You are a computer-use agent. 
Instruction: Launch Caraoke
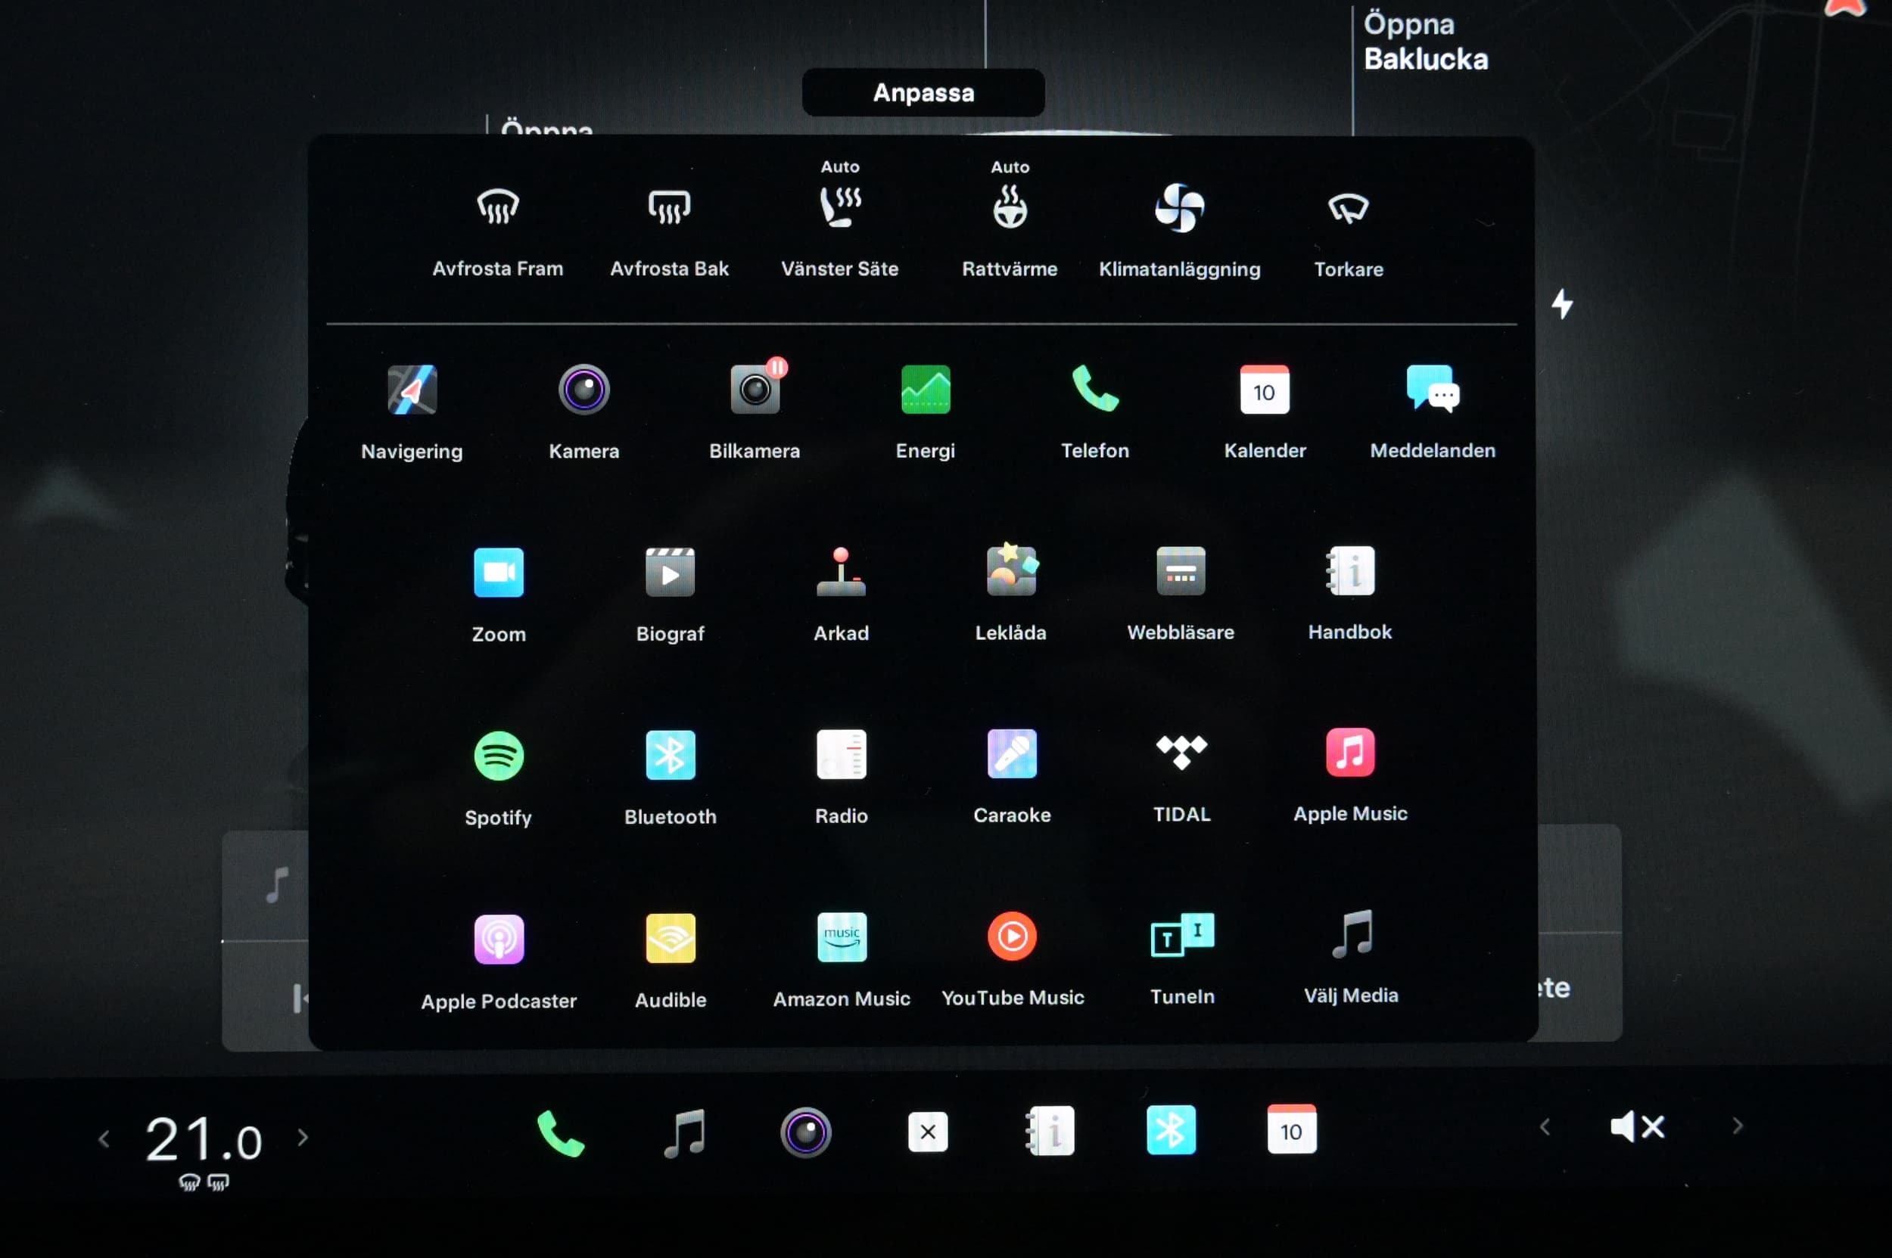1011,753
